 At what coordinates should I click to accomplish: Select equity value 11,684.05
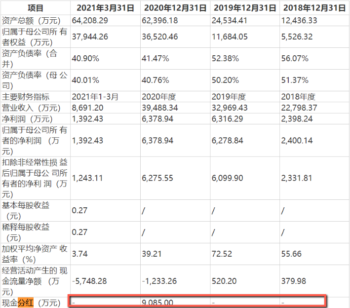[x=230, y=37]
